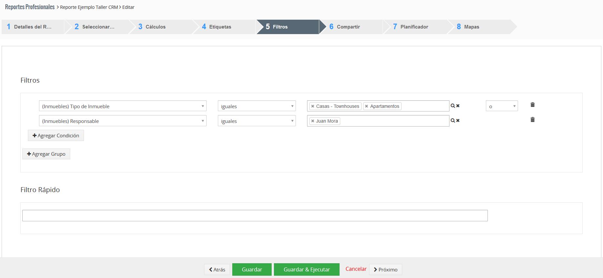Expand the first row's iguales operator dropdown

click(x=257, y=106)
